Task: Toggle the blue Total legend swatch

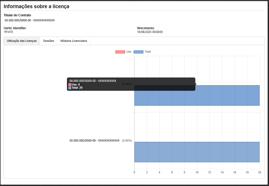Action: pyautogui.click(x=139, y=52)
